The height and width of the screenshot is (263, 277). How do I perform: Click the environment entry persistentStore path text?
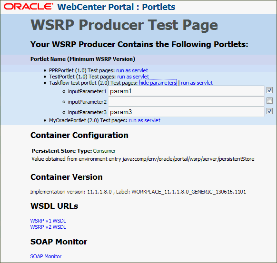pyautogui.click(x=188, y=159)
